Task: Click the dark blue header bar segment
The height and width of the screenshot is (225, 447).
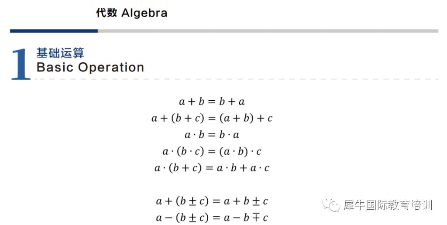Action: (54, 31)
